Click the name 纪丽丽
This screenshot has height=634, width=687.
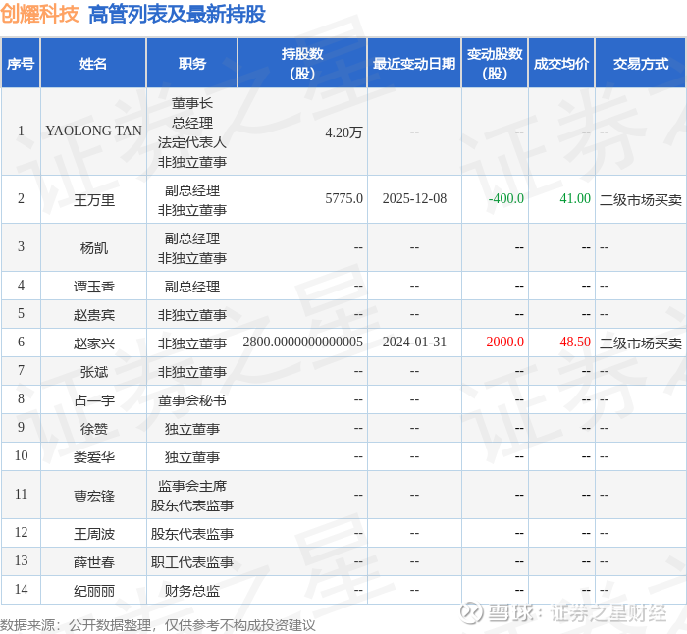tap(94, 591)
